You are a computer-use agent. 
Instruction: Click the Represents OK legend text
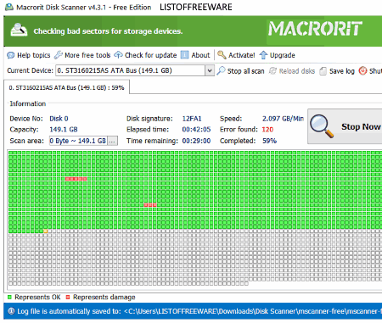pyautogui.click(x=37, y=297)
